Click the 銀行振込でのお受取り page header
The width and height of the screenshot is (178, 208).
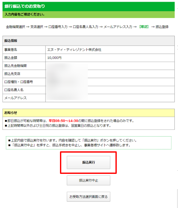click(25, 6)
